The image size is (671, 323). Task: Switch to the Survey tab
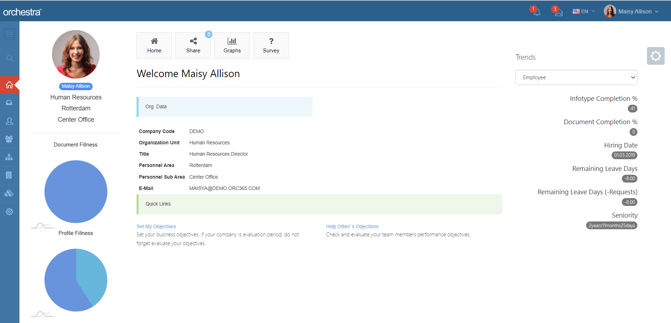coord(271,45)
